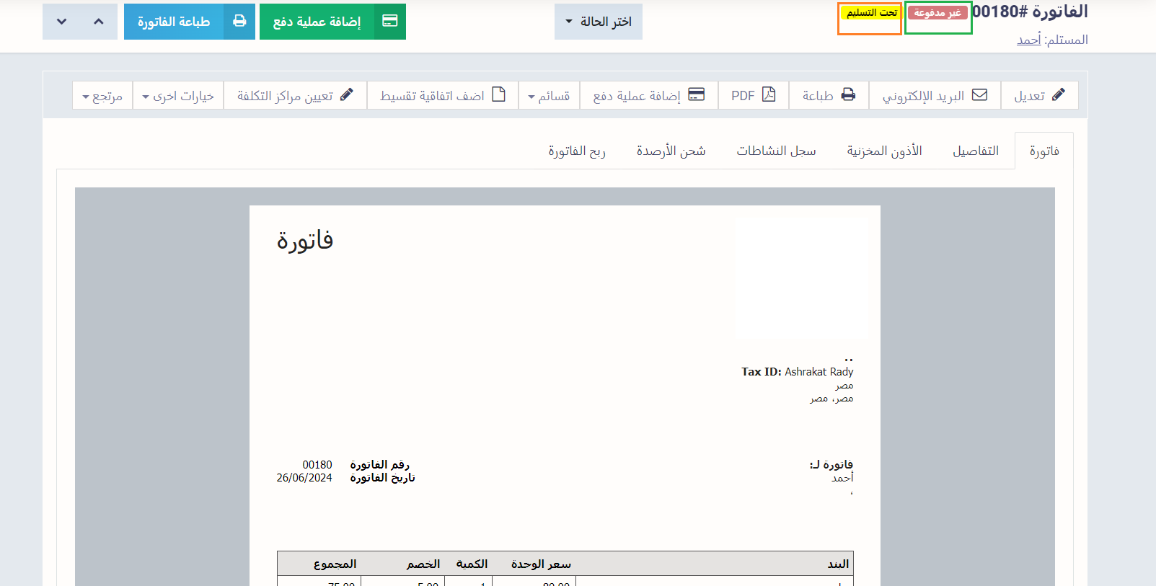Click the printer icon on blue print button

click(239, 22)
